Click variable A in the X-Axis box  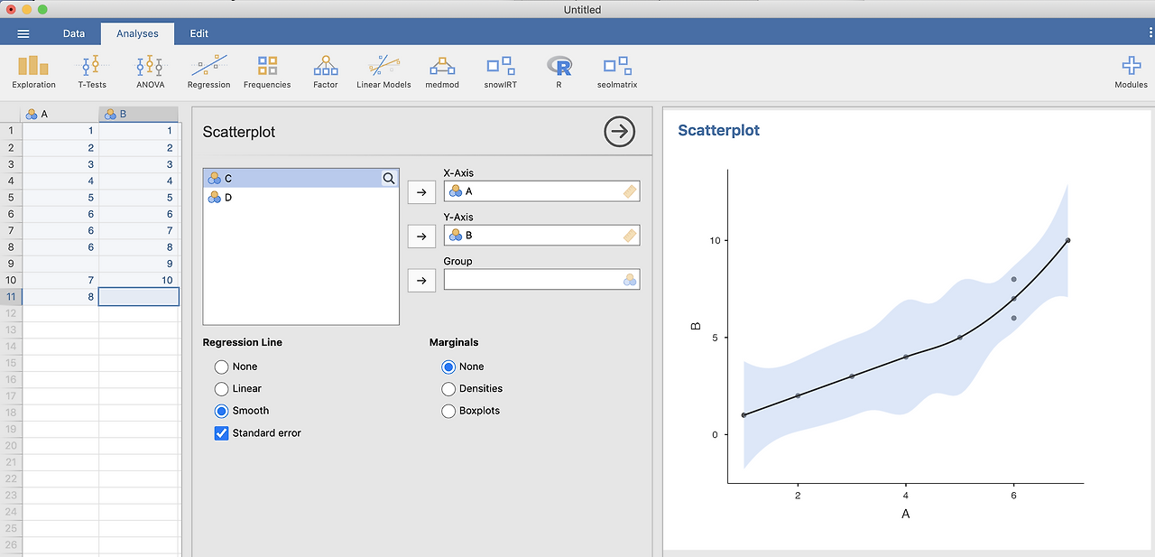click(x=541, y=191)
